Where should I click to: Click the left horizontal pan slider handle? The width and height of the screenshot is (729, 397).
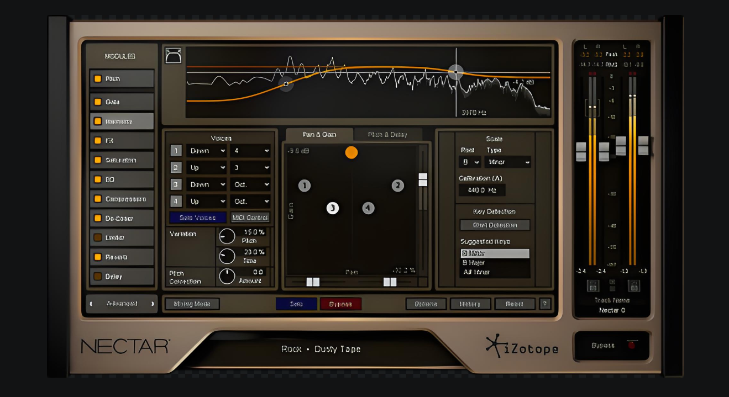pos(313,282)
